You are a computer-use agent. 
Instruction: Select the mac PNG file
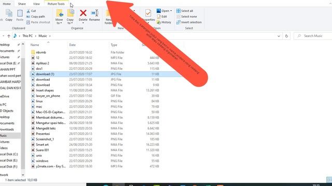[39, 107]
